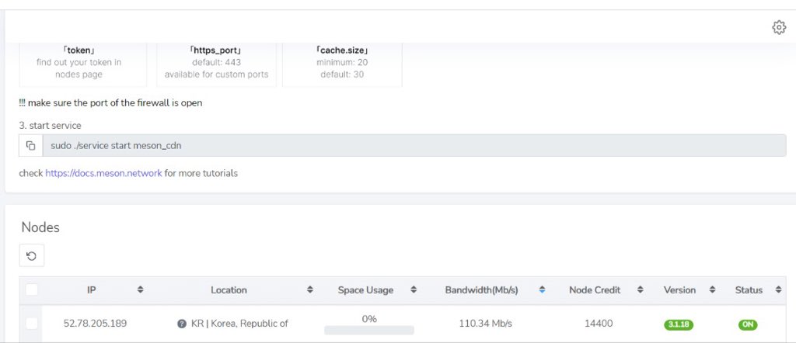Click the green ON status badge

(748, 324)
